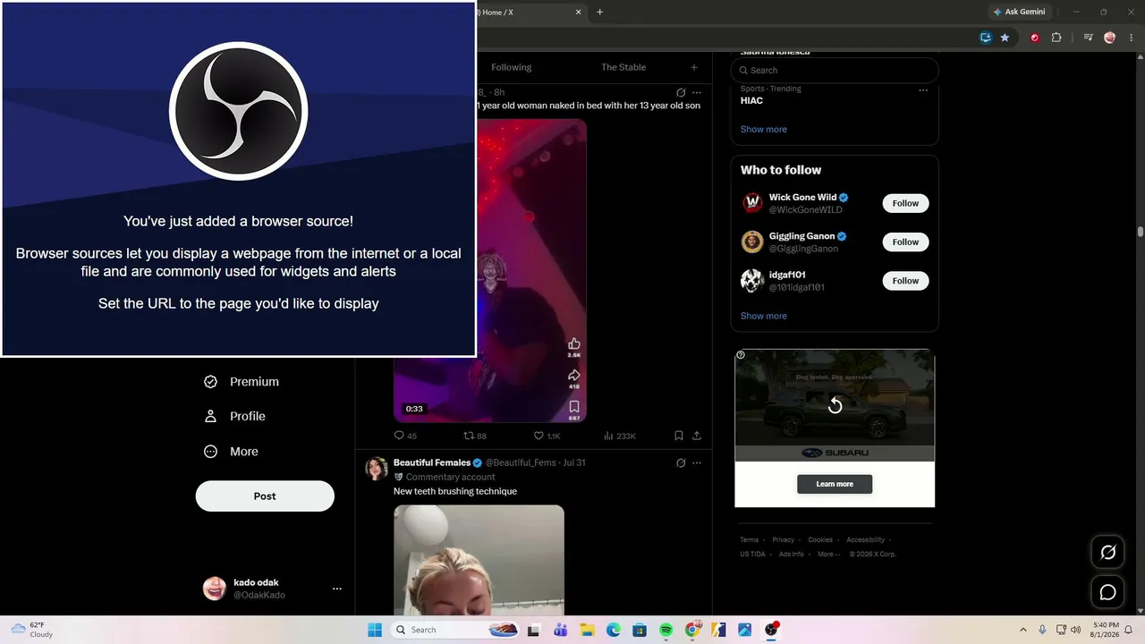Screen dimensions: 1145x644
Task: Switch to the Following tab
Action: [x=512, y=67]
